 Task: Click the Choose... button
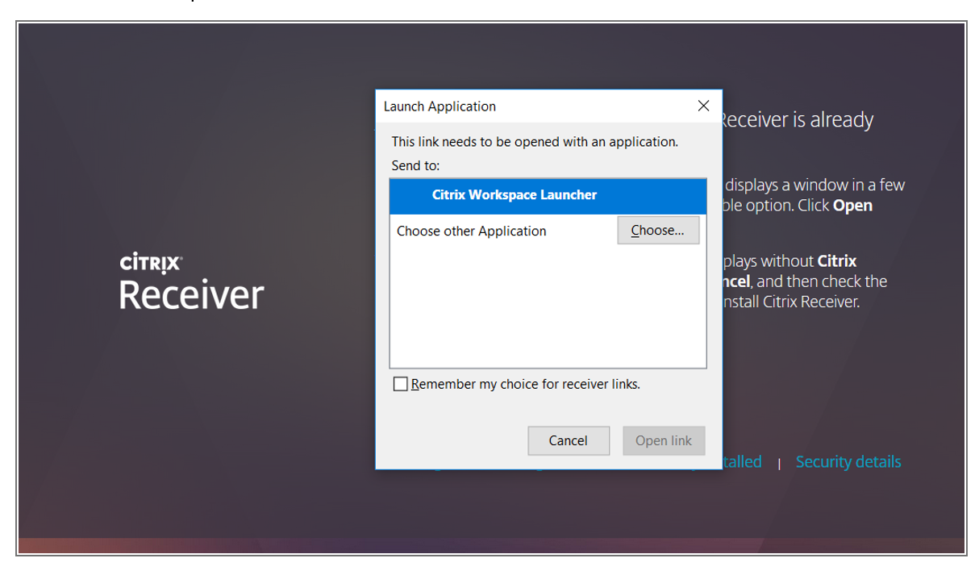click(x=658, y=231)
